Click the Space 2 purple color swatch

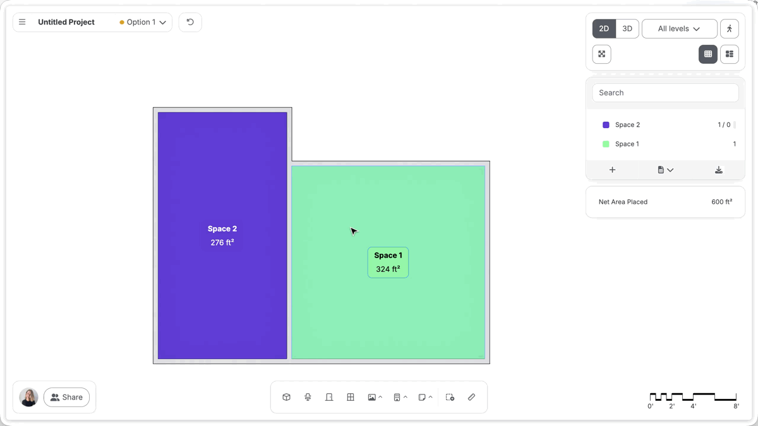click(606, 125)
